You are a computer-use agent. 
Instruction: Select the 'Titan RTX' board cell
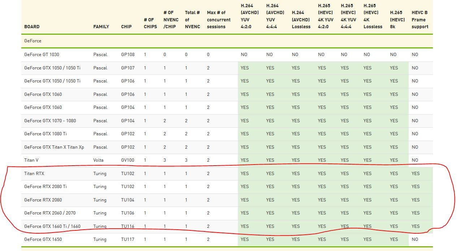point(34,174)
